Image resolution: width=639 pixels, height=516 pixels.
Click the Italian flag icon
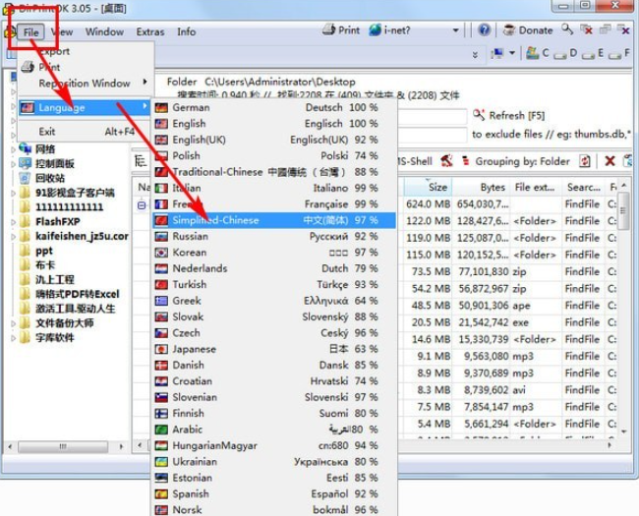pyautogui.click(x=161, y=189)
